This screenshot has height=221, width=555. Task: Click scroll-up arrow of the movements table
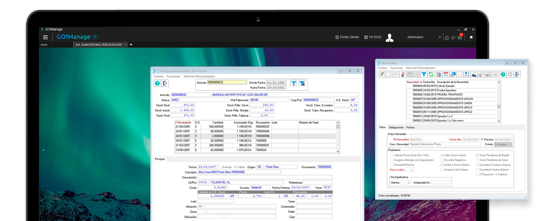pos(338,122)
